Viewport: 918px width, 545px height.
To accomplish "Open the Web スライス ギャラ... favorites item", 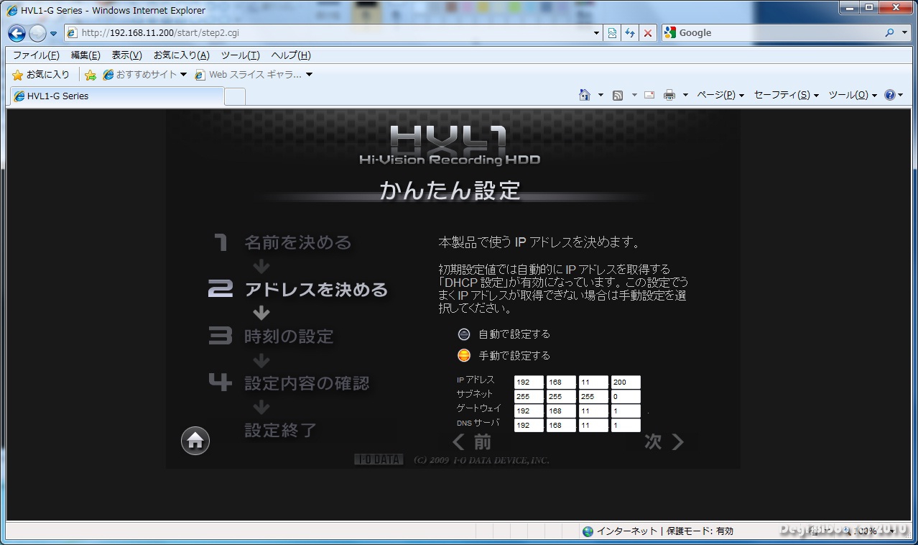I will [x=254, y=74].
